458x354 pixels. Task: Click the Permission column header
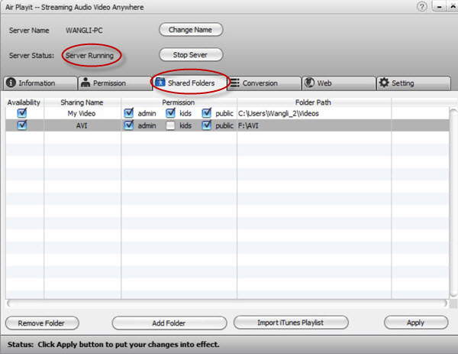[x=179, y=102]
